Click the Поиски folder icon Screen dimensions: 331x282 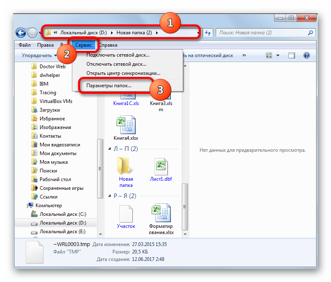(34, 171)
